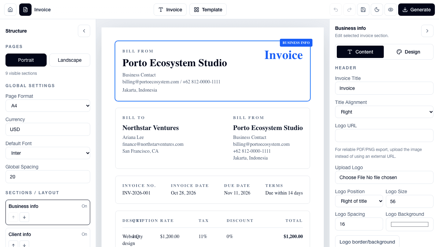Open the Page Format dropdown

[48, 106]
